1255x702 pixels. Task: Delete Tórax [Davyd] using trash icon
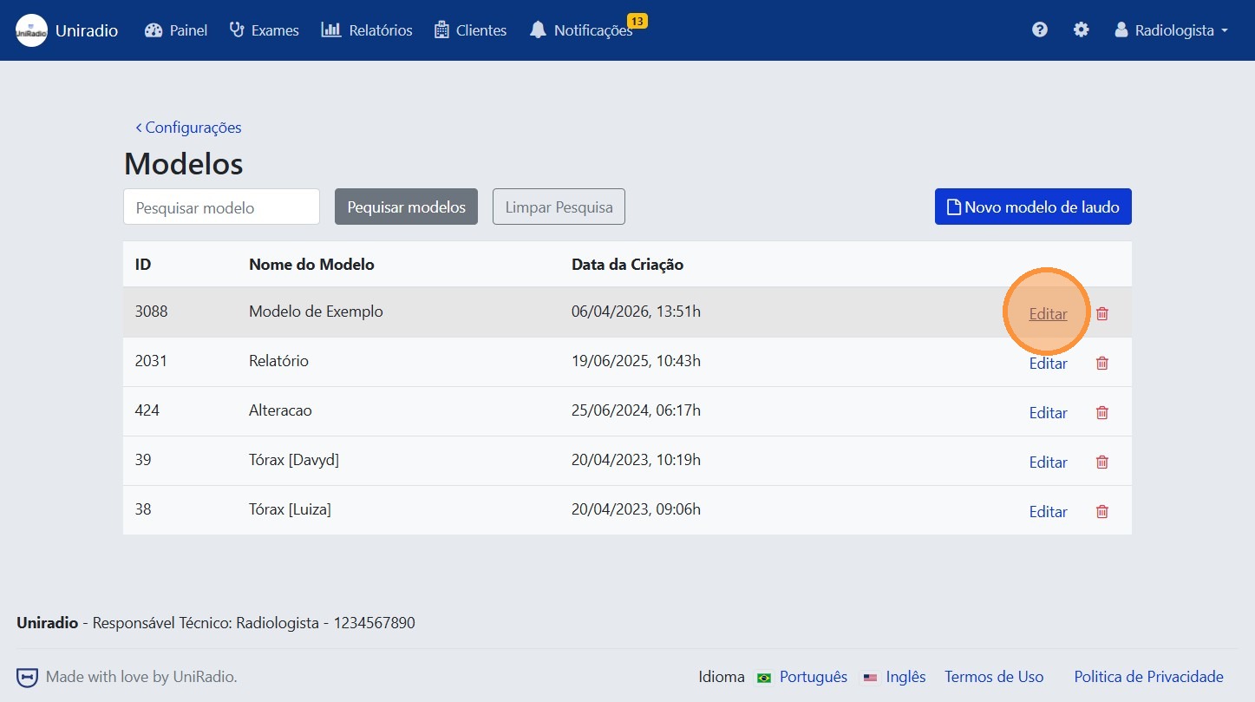(1102, 463)
